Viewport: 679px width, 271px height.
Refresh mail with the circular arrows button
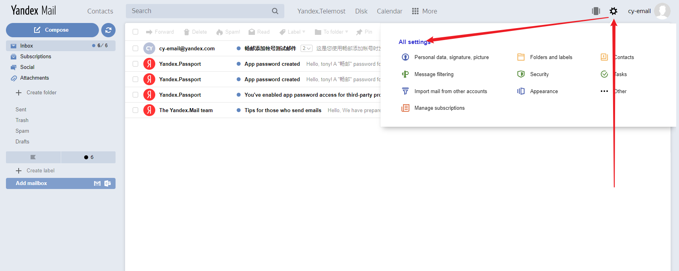(x=108, y=30)
